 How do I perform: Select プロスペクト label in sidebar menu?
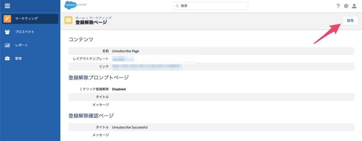[x=24, y=32]
